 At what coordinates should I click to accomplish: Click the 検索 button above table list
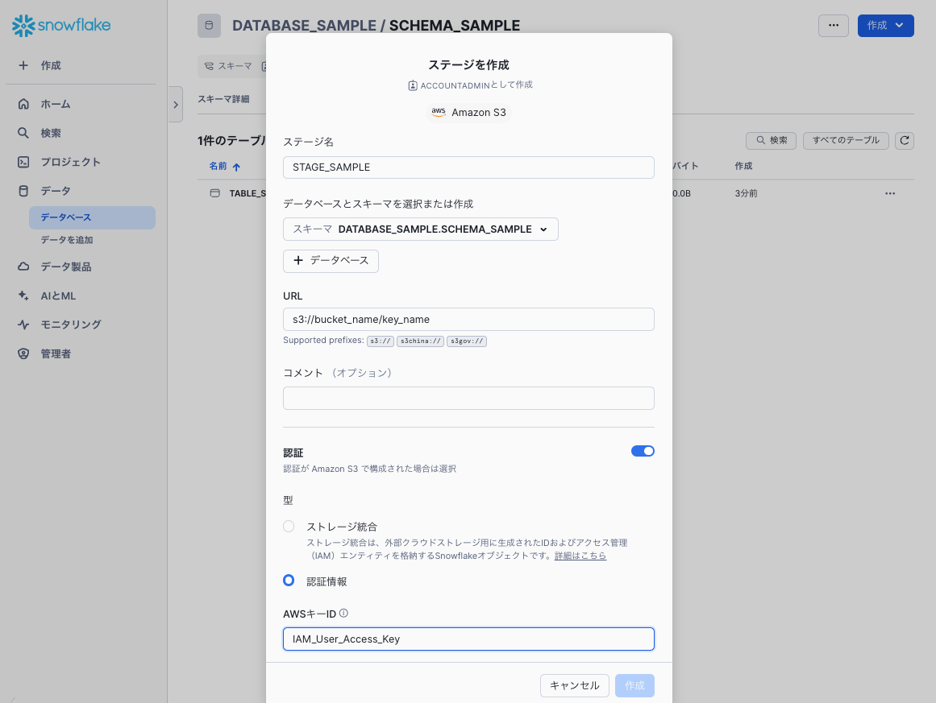(771, 140)
